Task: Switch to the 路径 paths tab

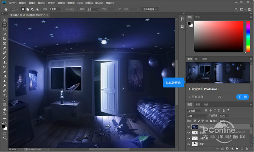Action: [206, 105]
